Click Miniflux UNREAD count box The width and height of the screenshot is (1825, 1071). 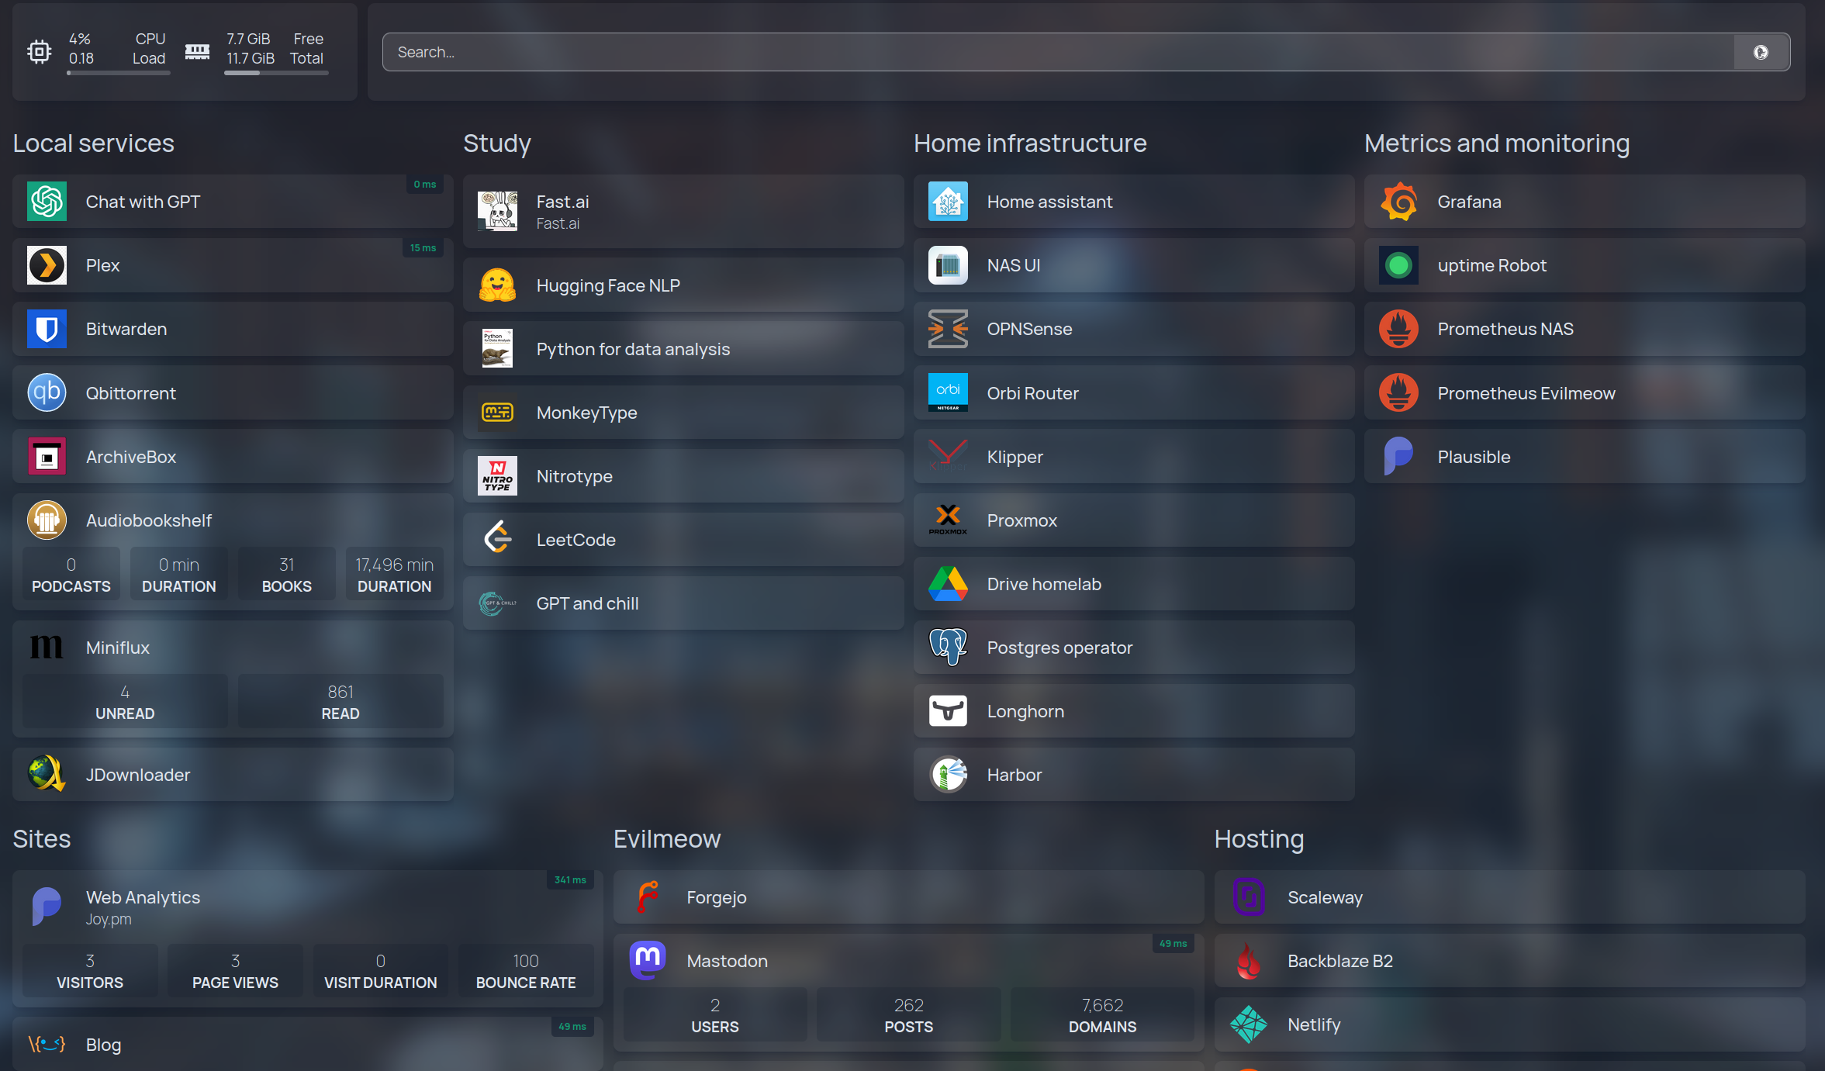click(125, 701)
